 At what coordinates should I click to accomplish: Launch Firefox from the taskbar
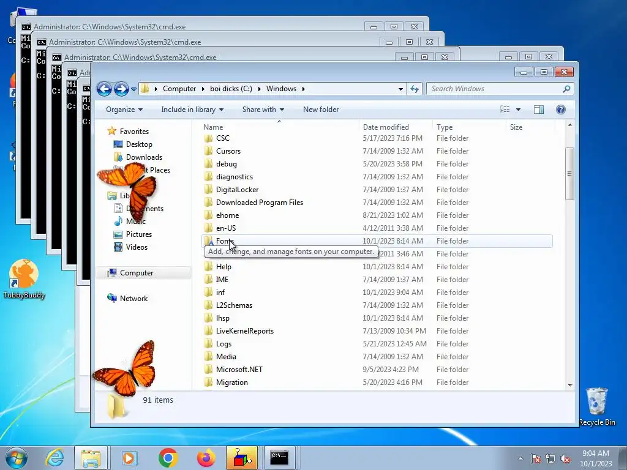point(206,458)
